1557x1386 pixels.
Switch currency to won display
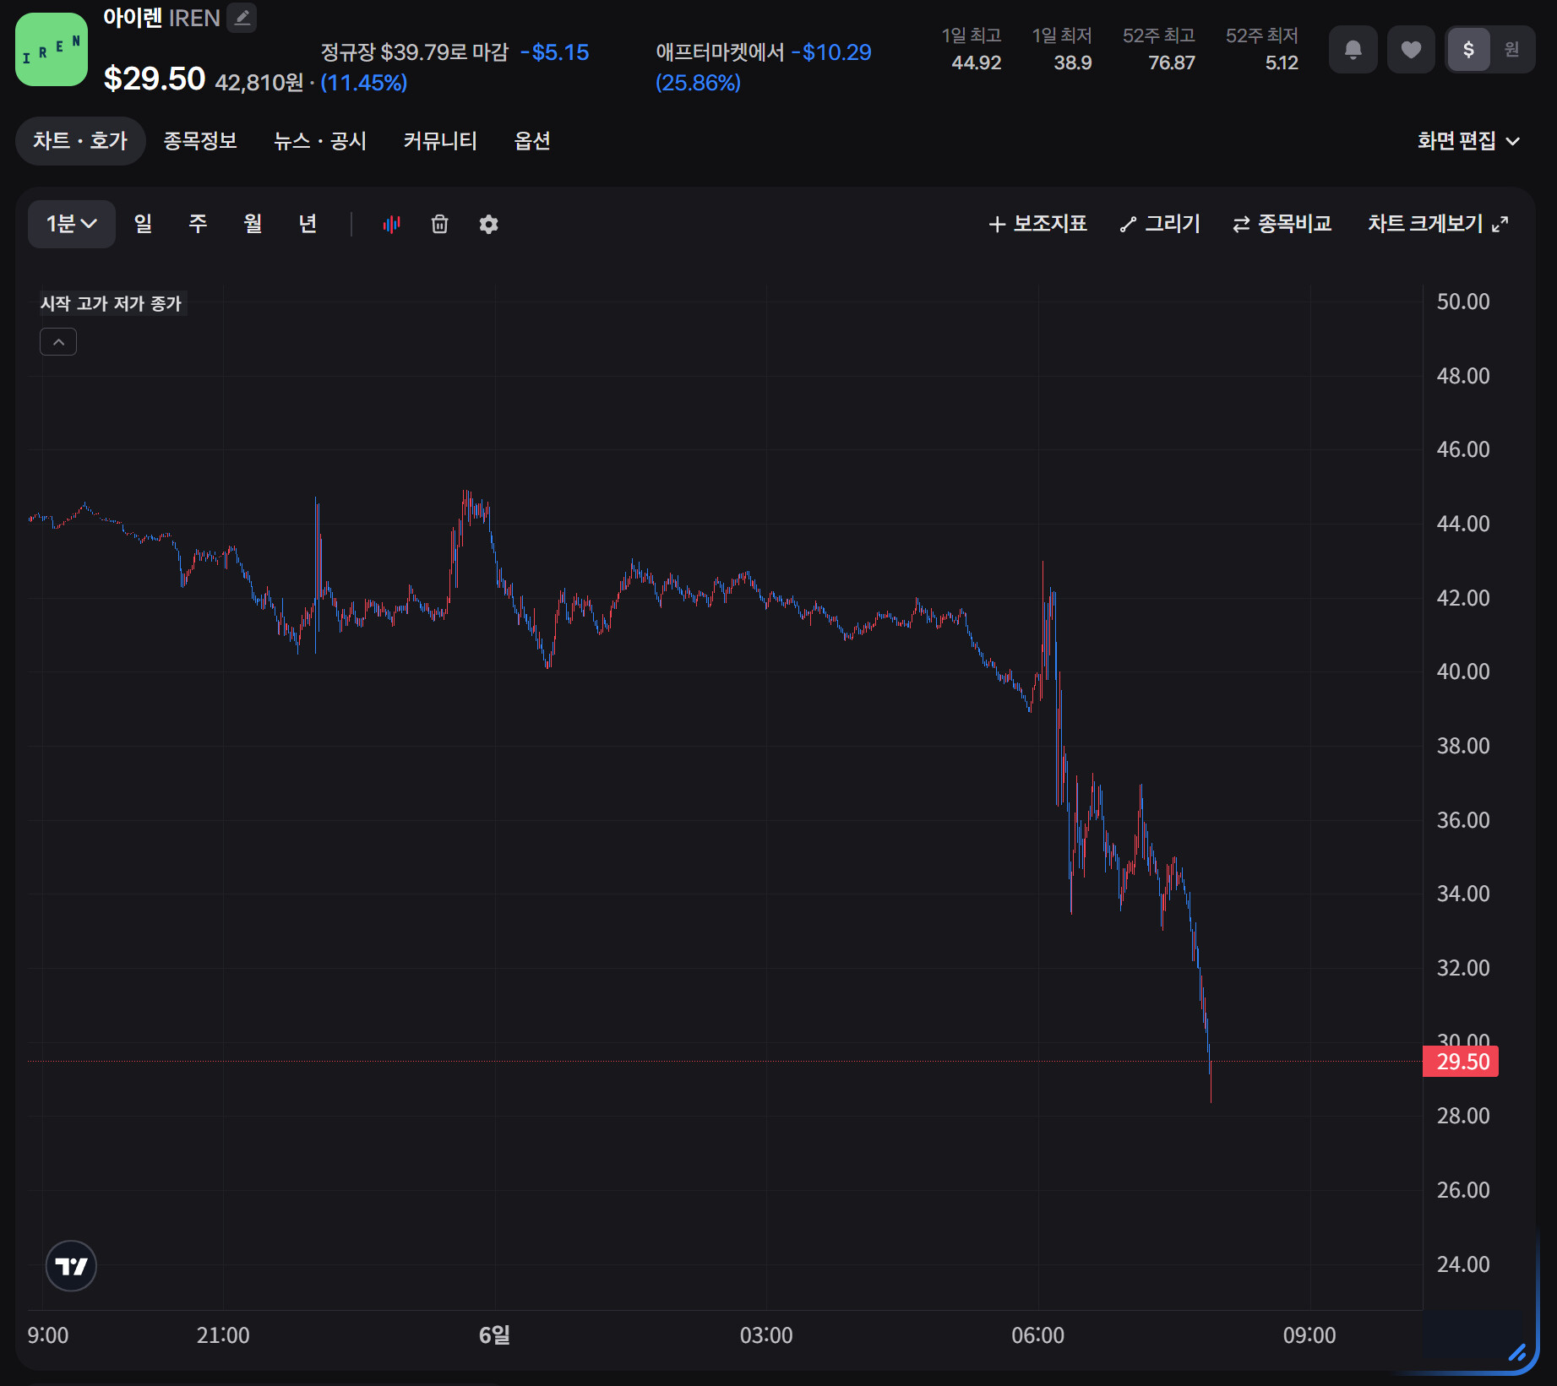click(x=1511, y=50)
